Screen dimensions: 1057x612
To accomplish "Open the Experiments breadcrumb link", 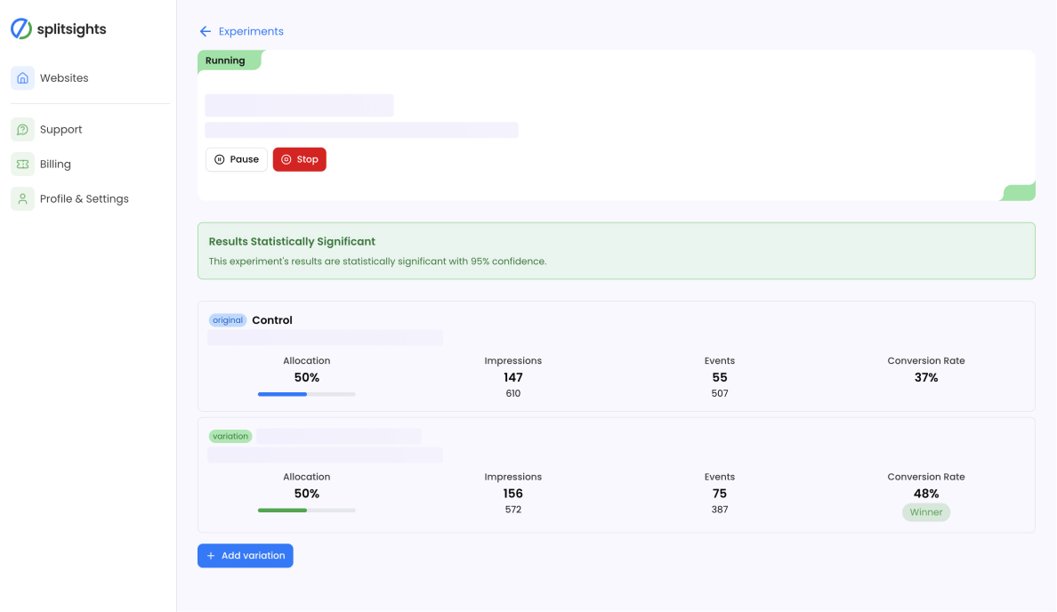I will pyautogui.click(x=250, y=31).
